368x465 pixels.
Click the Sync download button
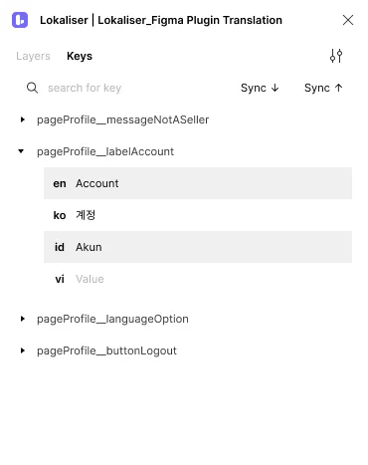click(260, 88)
